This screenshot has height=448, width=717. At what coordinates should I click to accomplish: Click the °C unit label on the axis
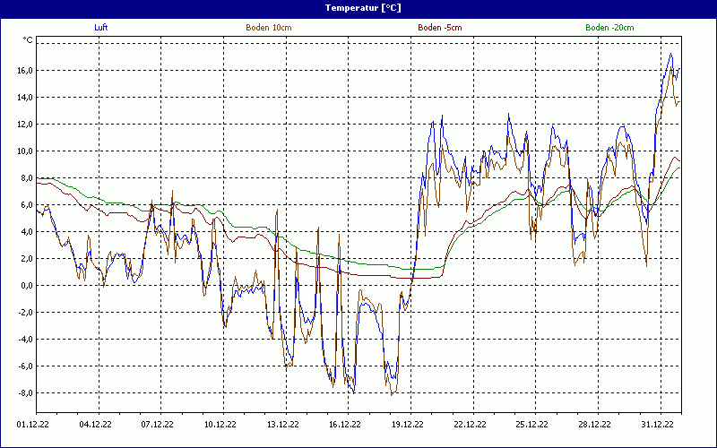(x=28, y=40)
